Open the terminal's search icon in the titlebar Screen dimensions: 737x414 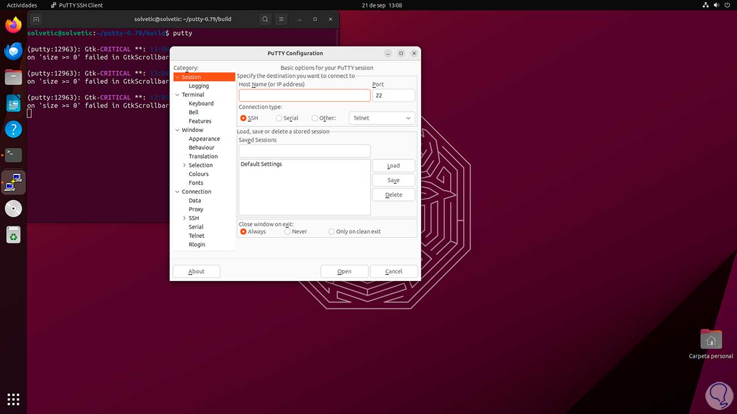265,19
